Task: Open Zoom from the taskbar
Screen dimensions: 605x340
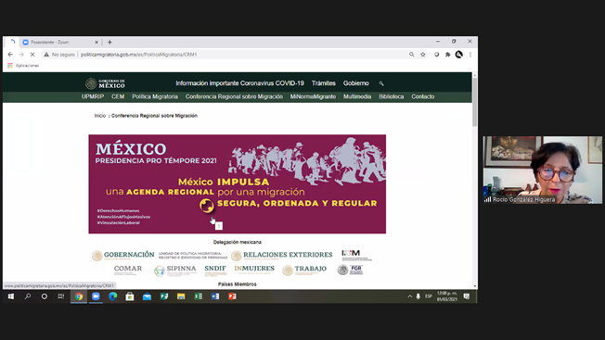Action: [96, 296]
